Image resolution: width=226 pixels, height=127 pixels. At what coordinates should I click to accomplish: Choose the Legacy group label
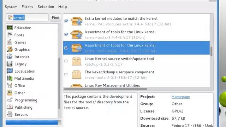pos(20,64)
